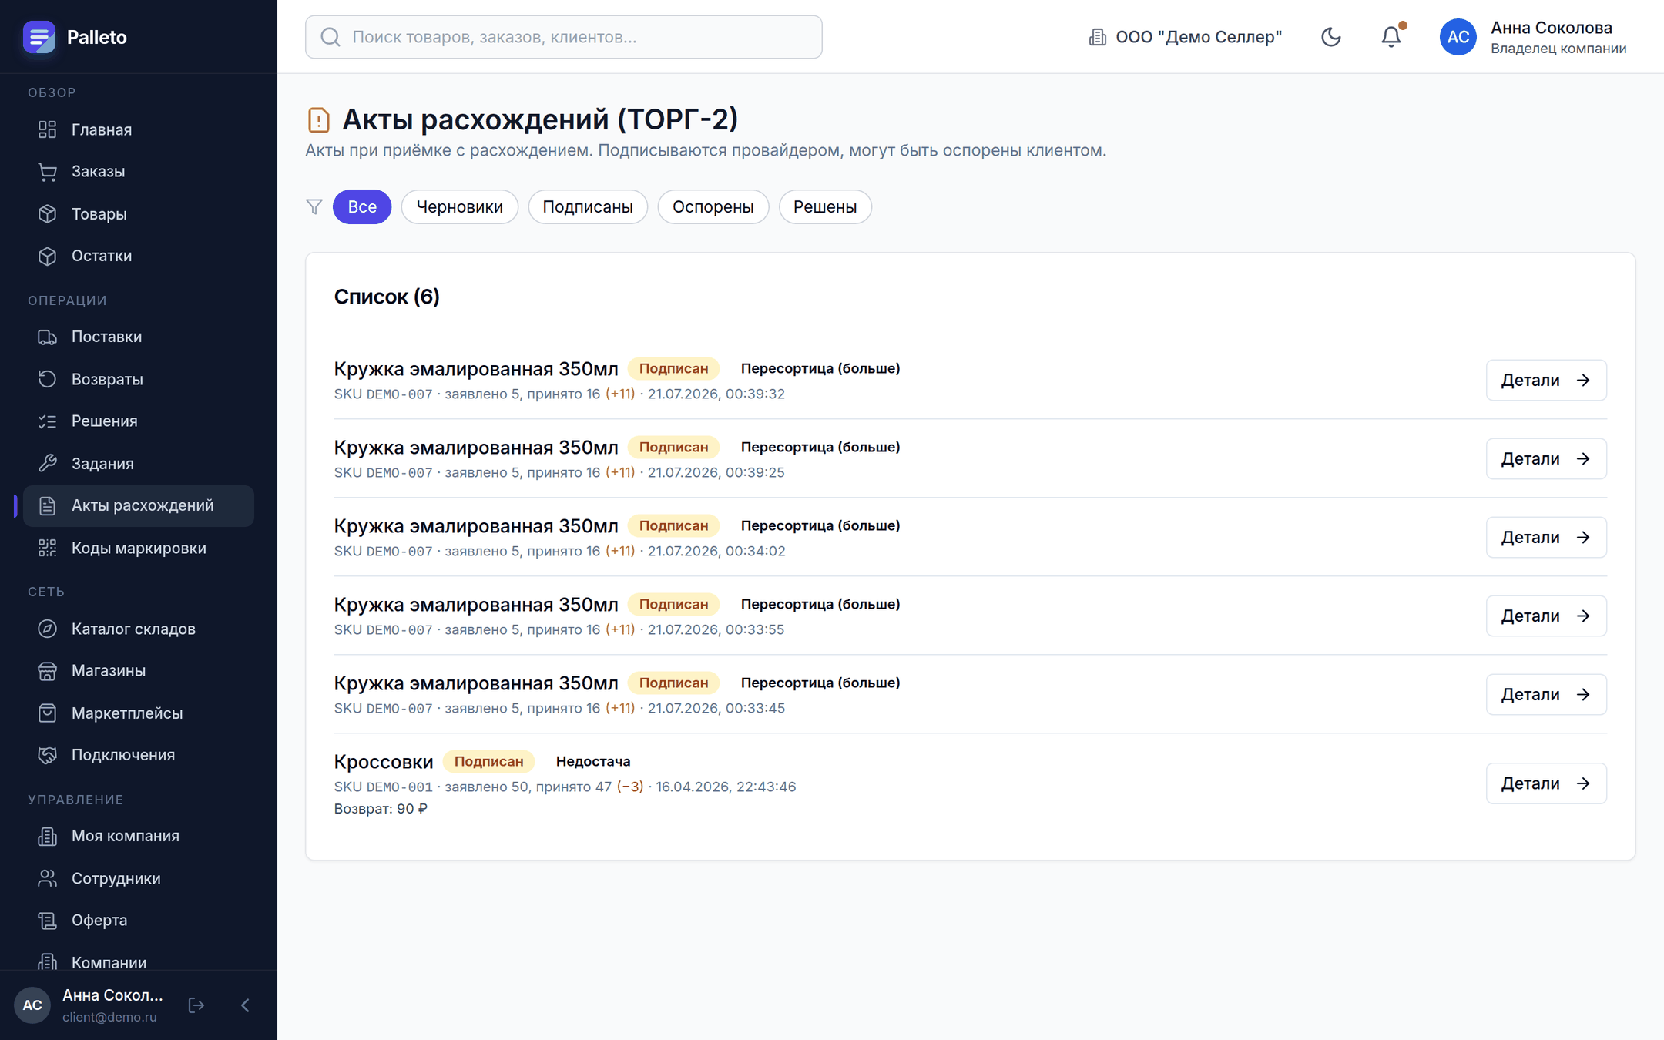This screenshot has width=1664, height=1040.
Task: Open Детали for act at 00:39:25
Action: coord(1546,458)
